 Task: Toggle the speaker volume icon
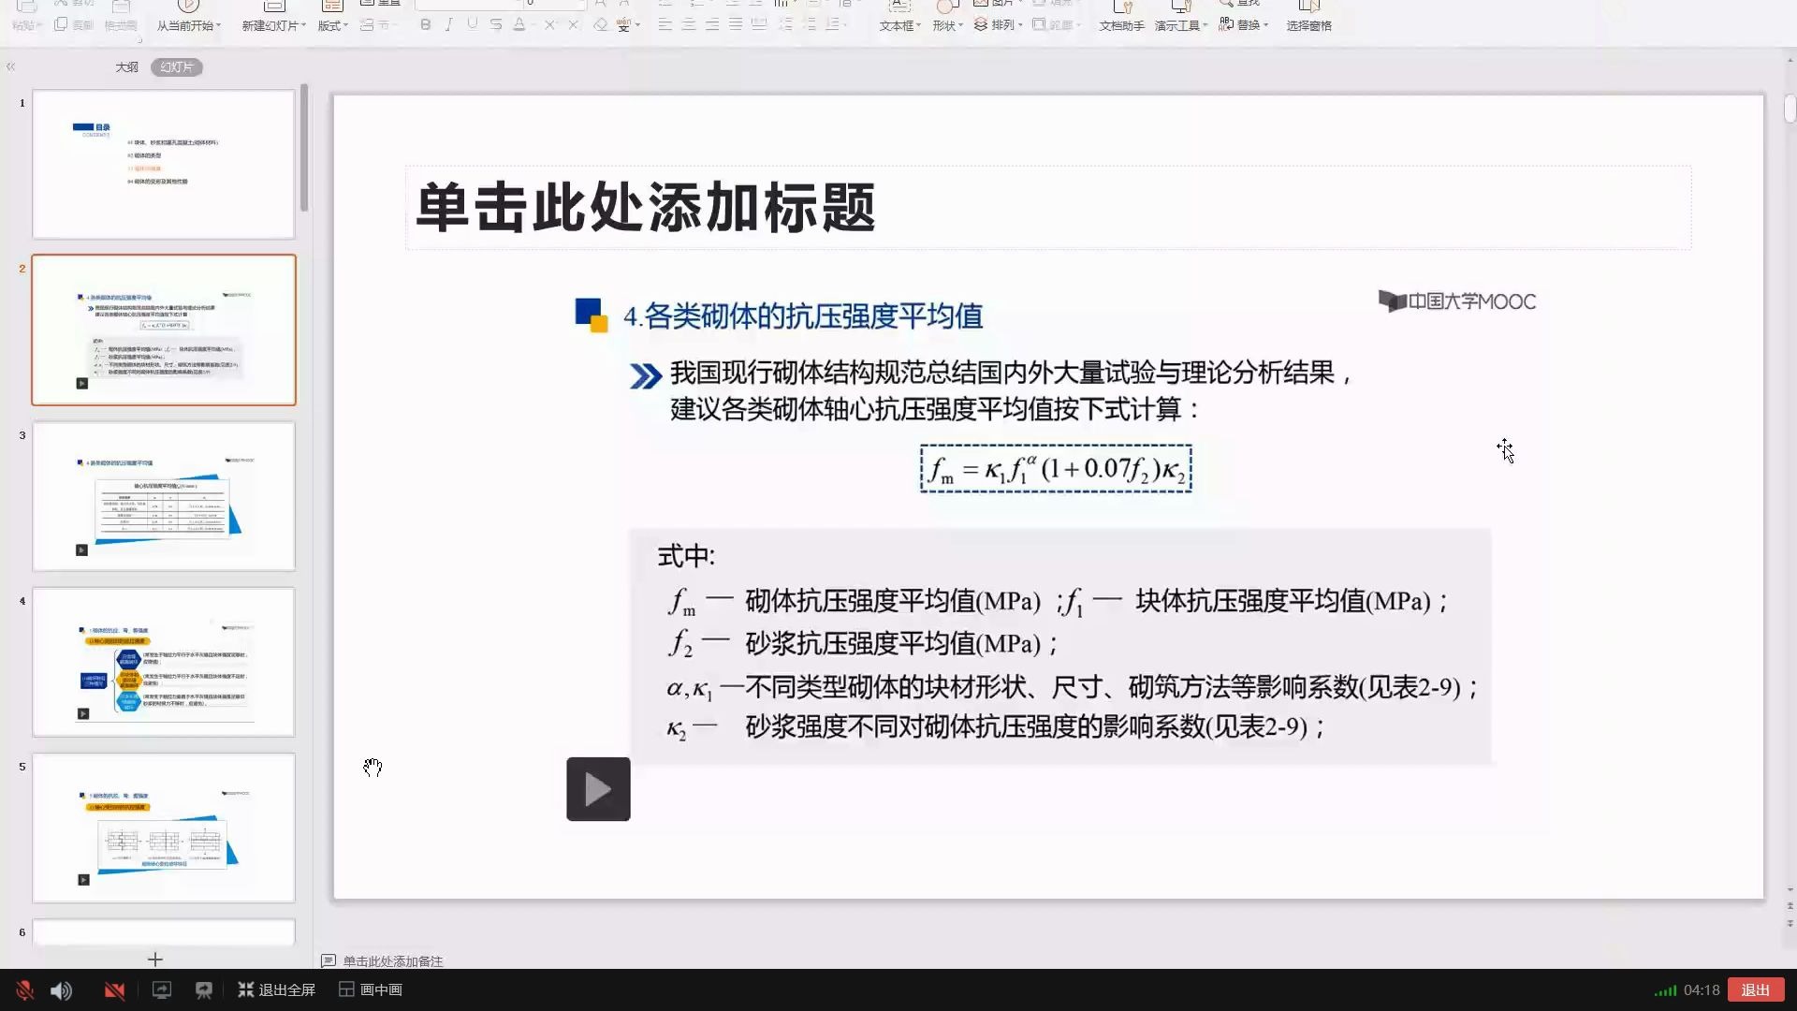[62, 990]
